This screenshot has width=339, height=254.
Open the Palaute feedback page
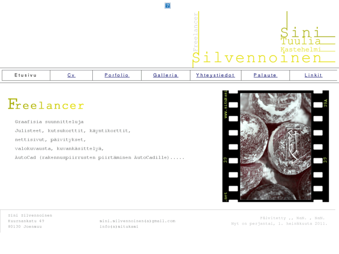click(x=265, y=75)
